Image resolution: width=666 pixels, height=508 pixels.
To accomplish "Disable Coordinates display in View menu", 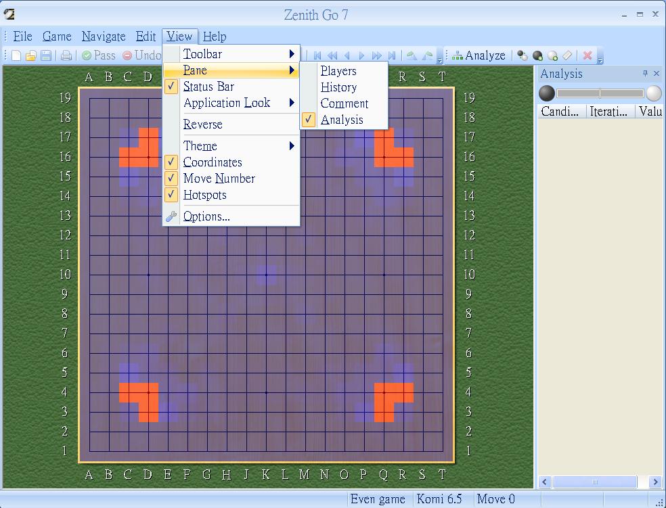I will (212, 162).
